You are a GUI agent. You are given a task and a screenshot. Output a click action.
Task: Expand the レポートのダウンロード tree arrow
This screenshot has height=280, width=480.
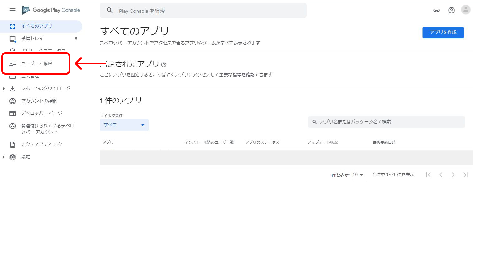click(4, 89)
